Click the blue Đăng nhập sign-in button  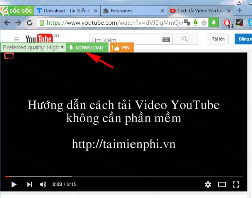pos(244,39)
